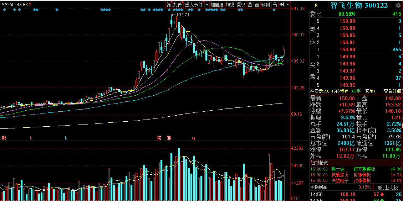403x201 pixels.
Task: Click the 查看详细 view details link
Action: coord(392,91)
